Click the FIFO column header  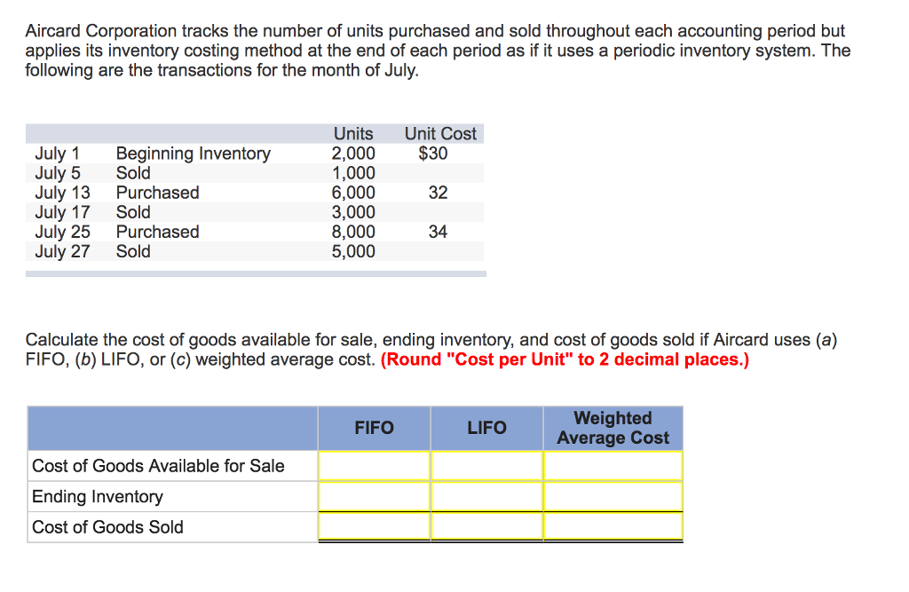tap(374, 428)
